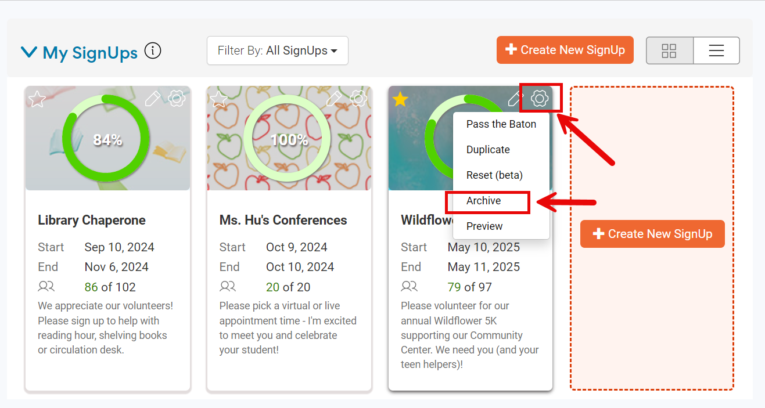This screenshot has width=765, height=408.
Task: Open the Filter By: All SignUps dropdown
Action: (x=277, y=50)
